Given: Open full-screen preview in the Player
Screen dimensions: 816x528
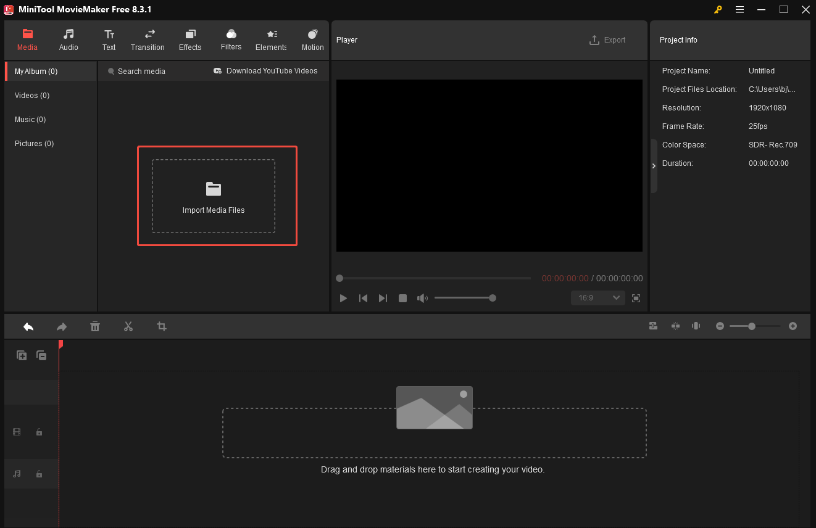Looking at the screenshot, I should 636,298.
